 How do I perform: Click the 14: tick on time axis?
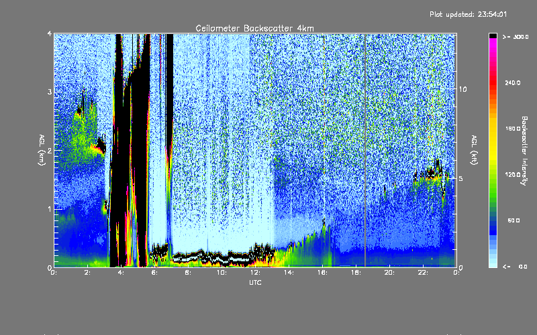click(x=289, y=273)
